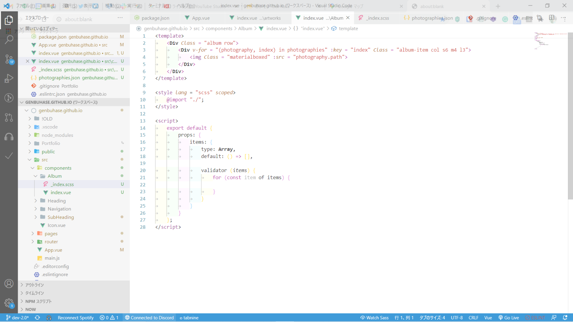Open the Search view in activity bar
This screenshot has height=322, width=573.
(x=9, y=40)
